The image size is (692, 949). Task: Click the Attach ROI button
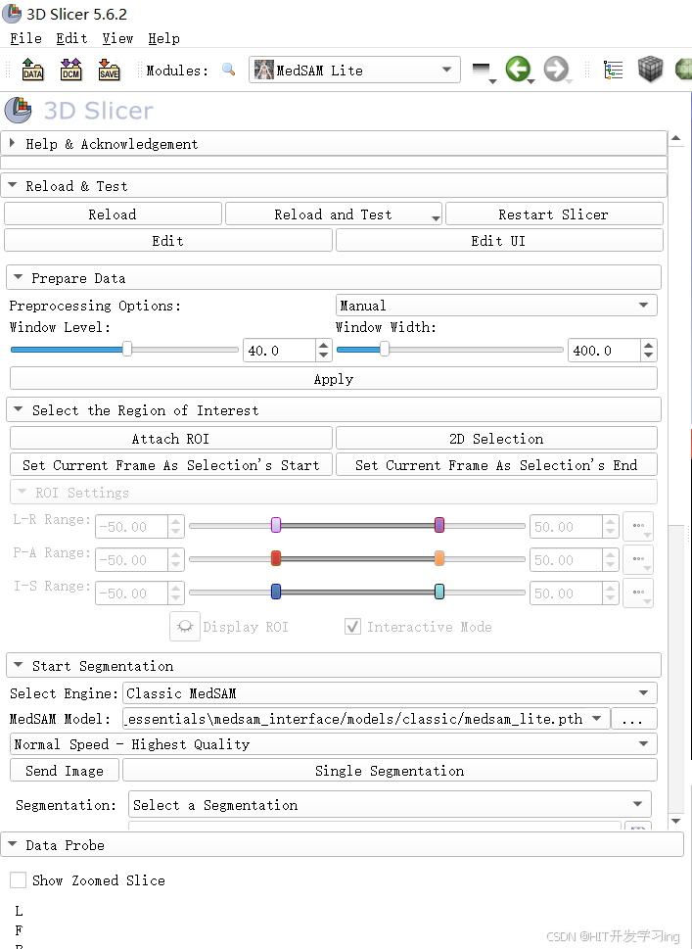point(170,438)
